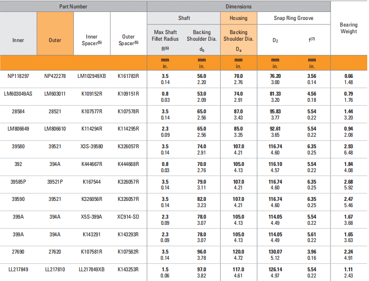Click the "Max Shaft Fillet Radius" header
Screen dimensions: 369x281
pyautogui.click(x=165, y=35)
